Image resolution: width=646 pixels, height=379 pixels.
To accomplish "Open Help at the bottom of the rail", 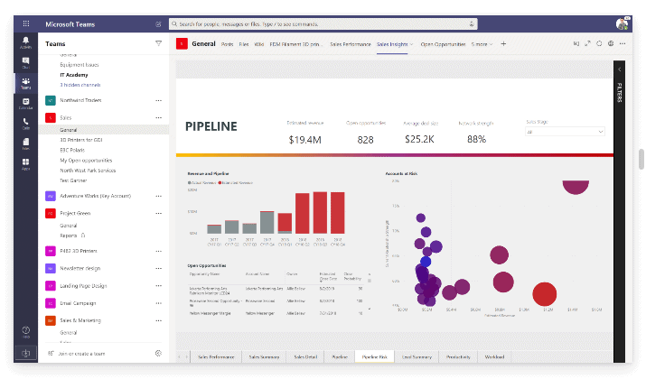I will (25, 332).
